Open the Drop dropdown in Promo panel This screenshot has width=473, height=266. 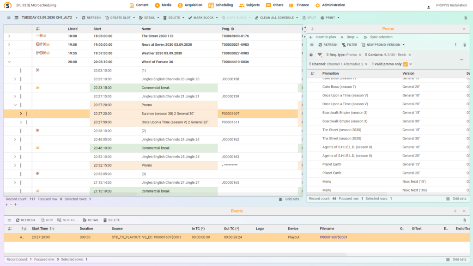tap(352, 37)
